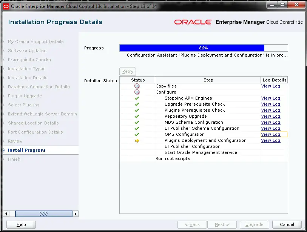Click the Log Details column header
This screenshot has height=232, width=307.
[274, 80]
